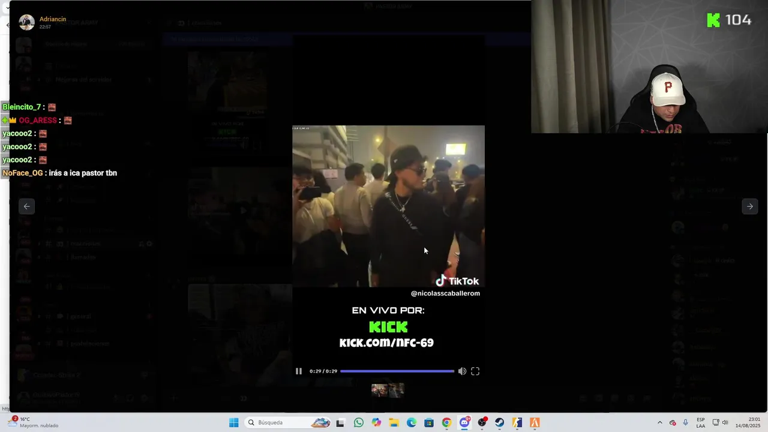The width and height of the screenshot is (768, 432).
Task: Open the clock and date showing 23:01
Action: click(x=749, y=422)
